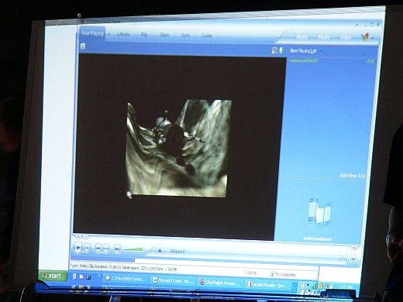
Task: Click the media info icon below Now Playing
Action: click(x=83, y=46)
